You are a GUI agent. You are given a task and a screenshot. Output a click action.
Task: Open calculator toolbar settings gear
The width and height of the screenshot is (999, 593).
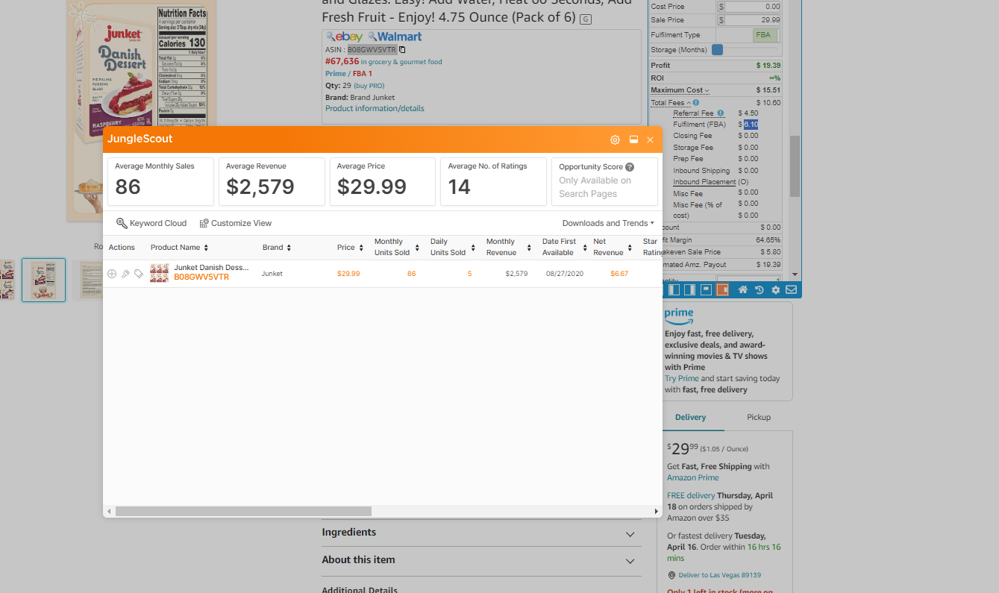[x=776, y=289]
